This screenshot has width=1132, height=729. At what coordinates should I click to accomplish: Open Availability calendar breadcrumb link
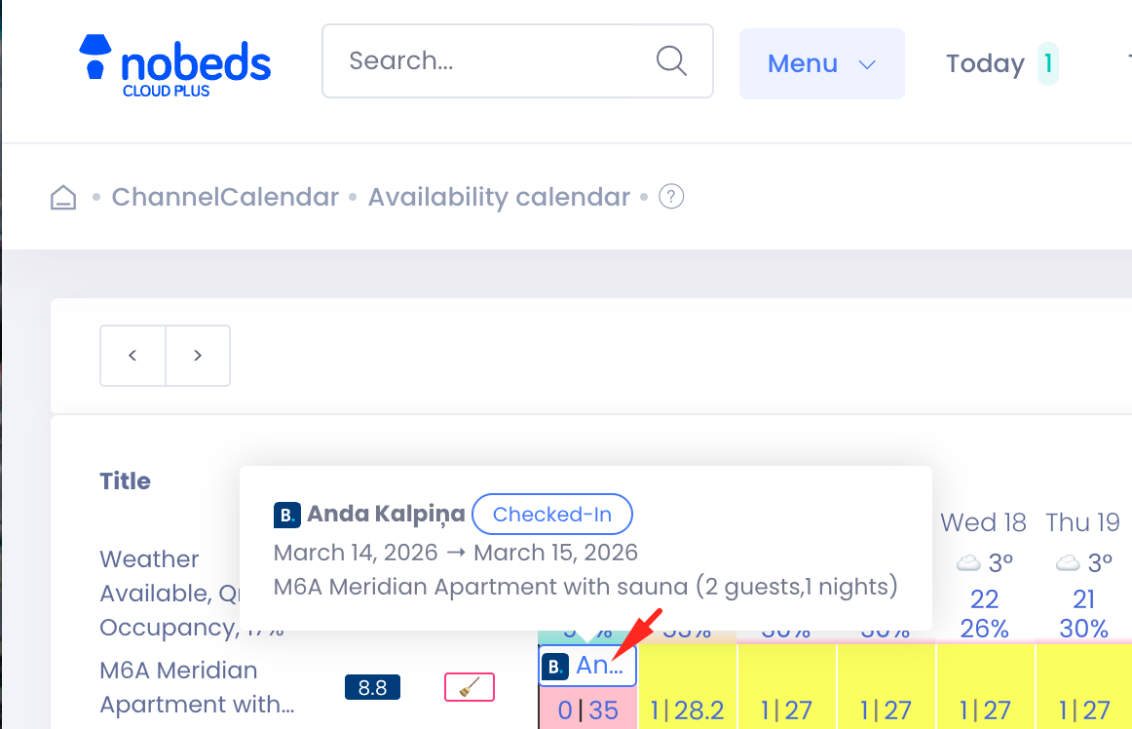pyautogui.click(x=499, y=198)
